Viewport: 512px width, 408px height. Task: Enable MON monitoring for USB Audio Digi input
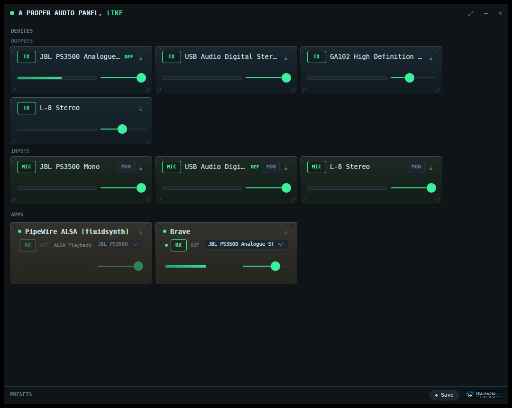(271, 167)
